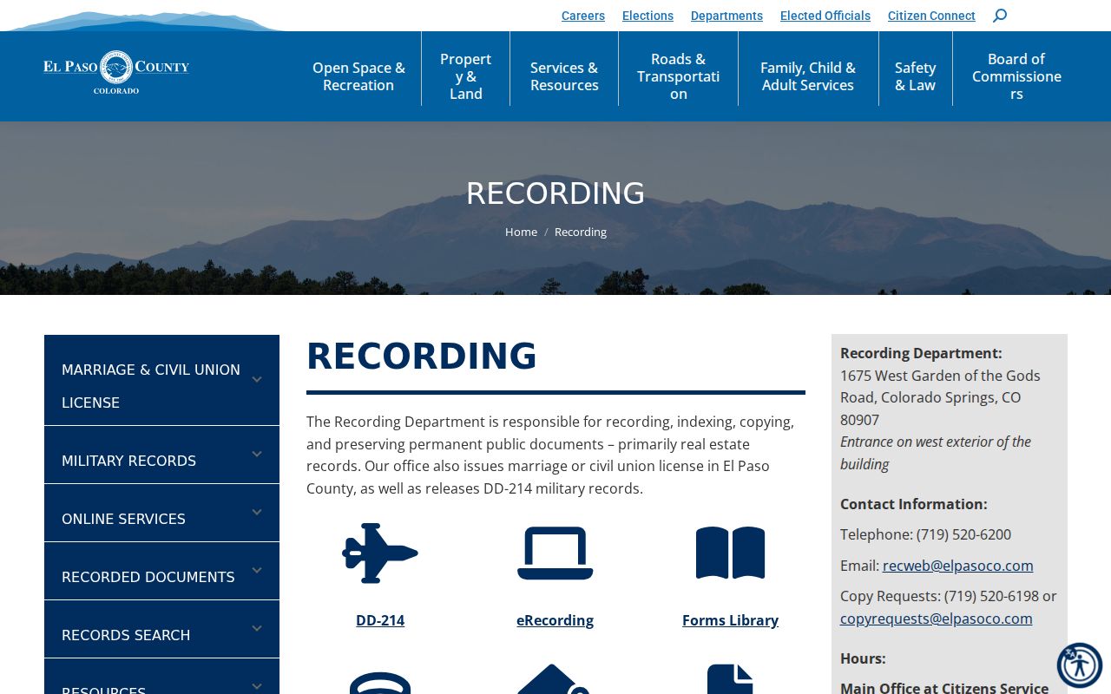Email copyrequests@elpasoco.com
The width and height of the screenshot is (1111, 694).
(x=937, y=619)
